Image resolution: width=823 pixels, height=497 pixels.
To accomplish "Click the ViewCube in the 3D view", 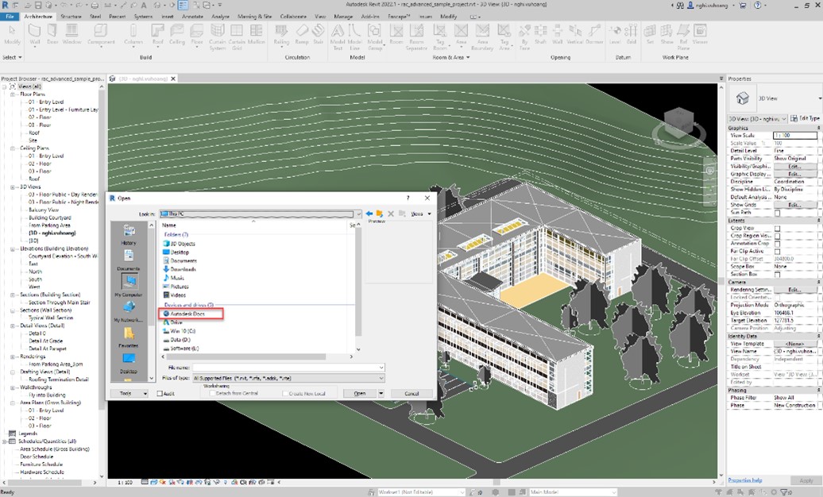I will [x=678, y=125].
